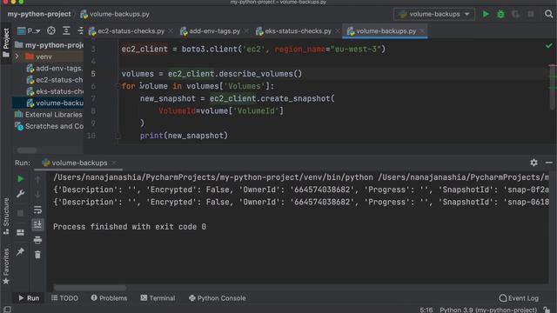Open eks-status-ch file in project tree

(54, 91)
